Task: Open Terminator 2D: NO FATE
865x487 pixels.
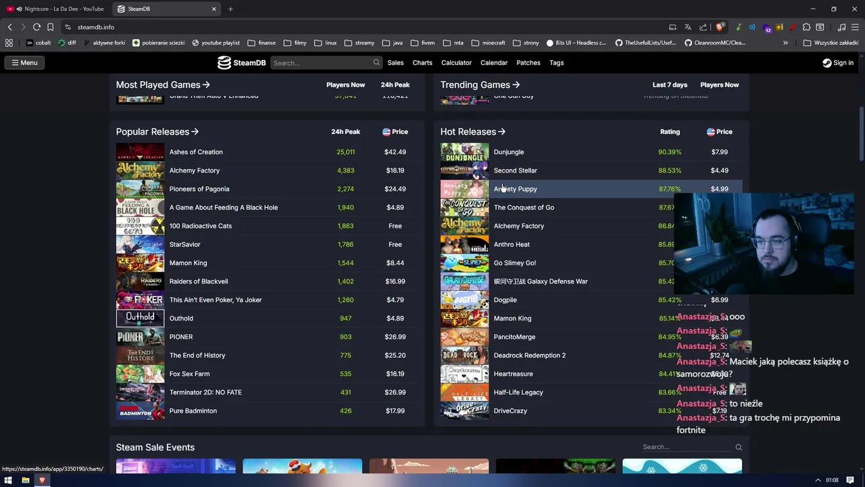Action: pyautogui.click(x=205, y=392)
